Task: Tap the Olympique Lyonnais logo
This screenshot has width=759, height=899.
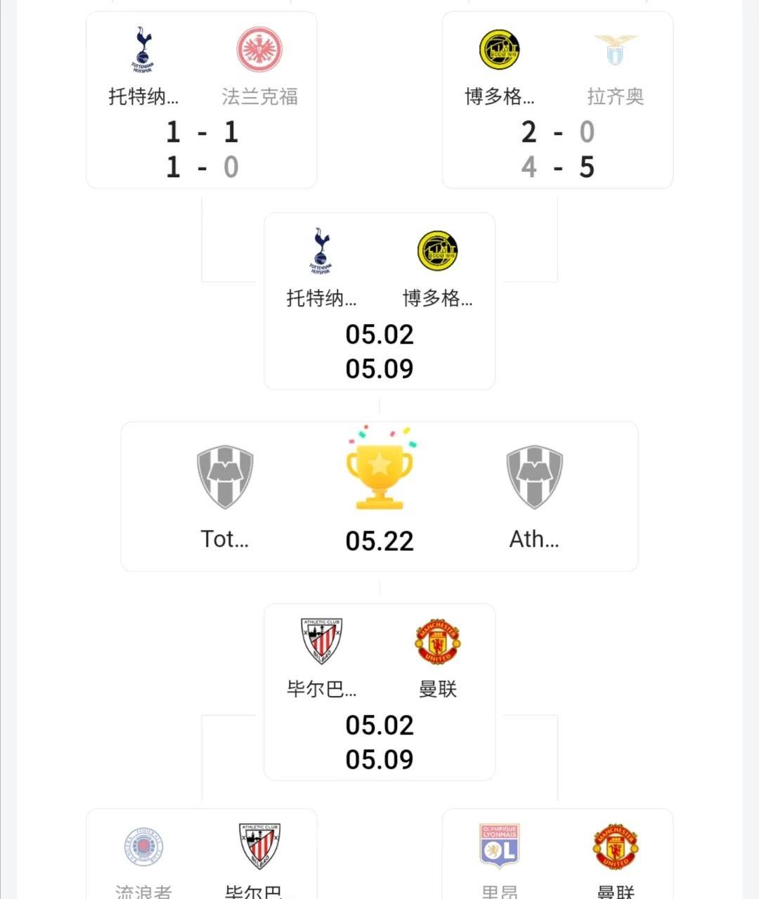Action: click(x=500, y=847)
